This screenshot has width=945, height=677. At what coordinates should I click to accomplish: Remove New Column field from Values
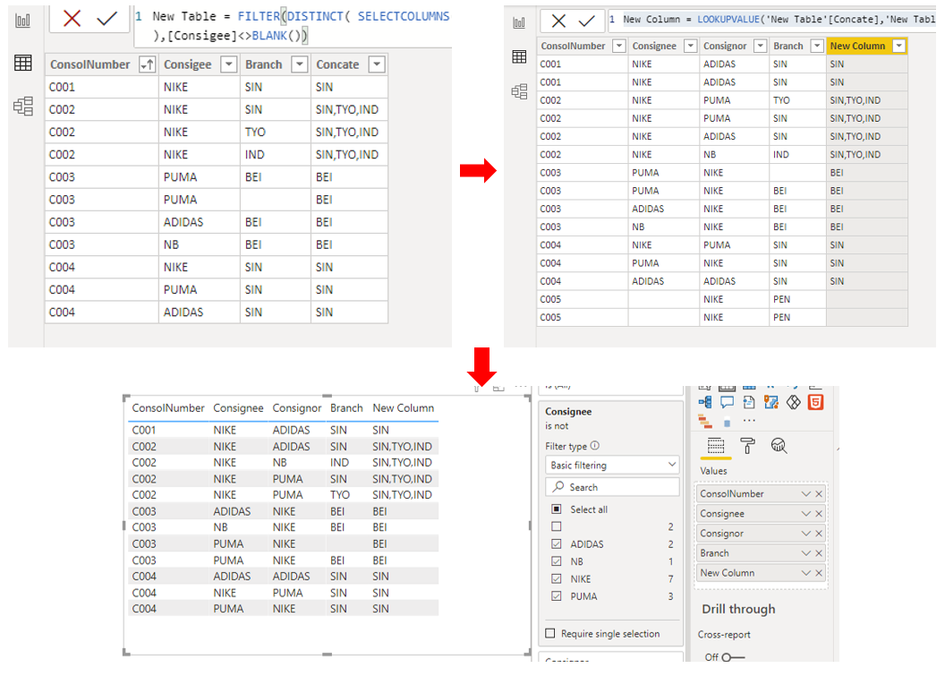point(819,573)
